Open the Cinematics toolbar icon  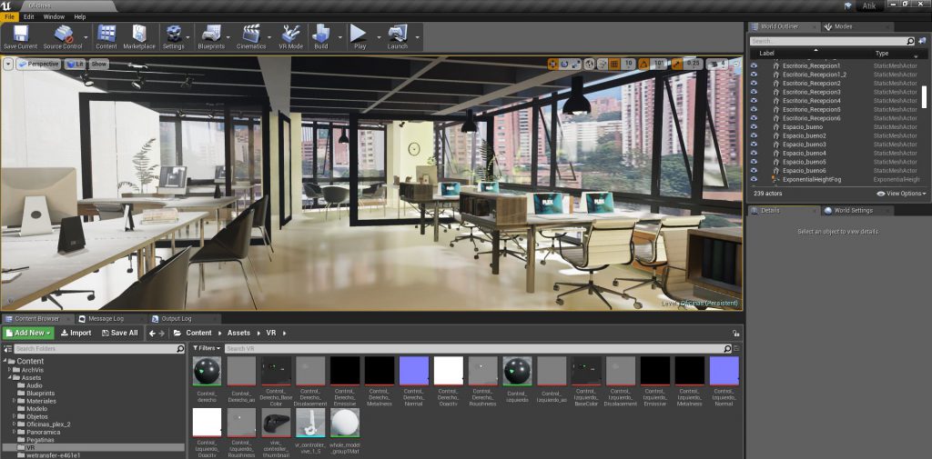point(251,37)
